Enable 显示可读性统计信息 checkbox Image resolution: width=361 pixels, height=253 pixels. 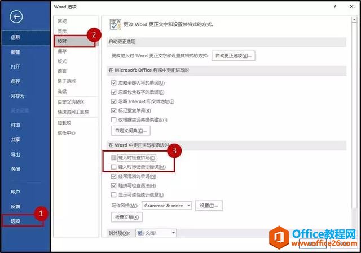114,195
